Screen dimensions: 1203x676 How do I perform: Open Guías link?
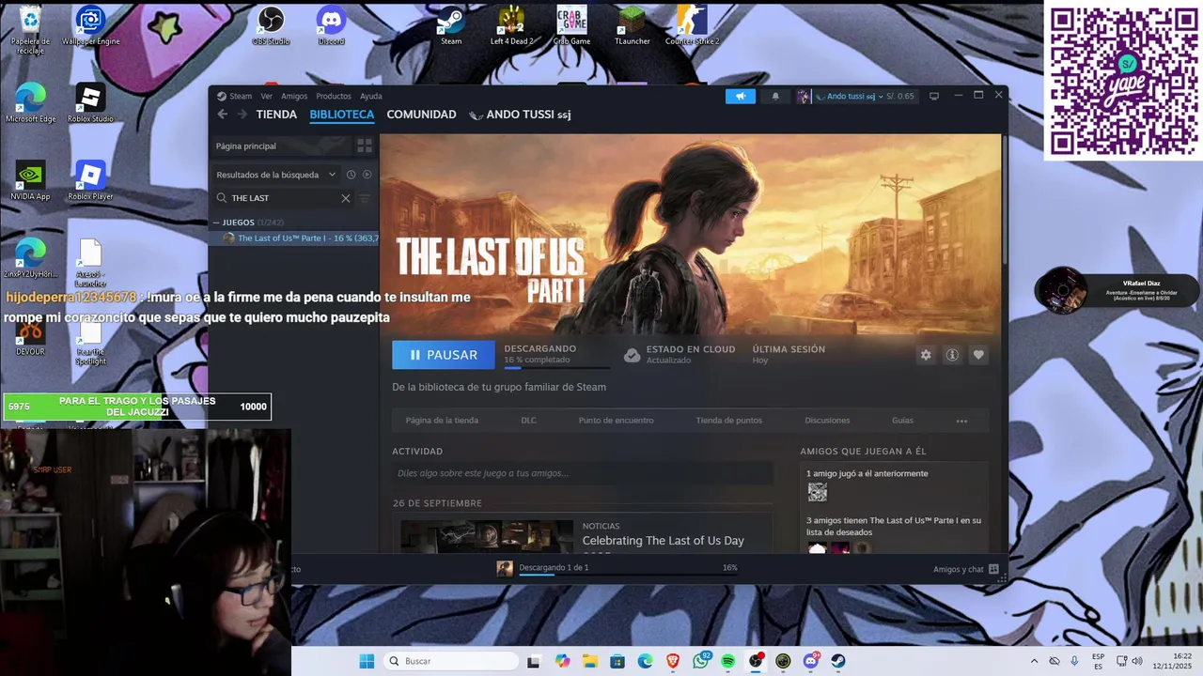point(902,421)
